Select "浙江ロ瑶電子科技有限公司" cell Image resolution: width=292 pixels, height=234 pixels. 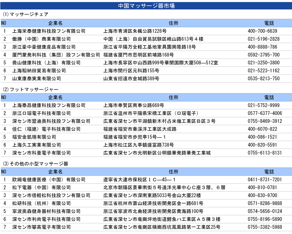pos(41,113)
